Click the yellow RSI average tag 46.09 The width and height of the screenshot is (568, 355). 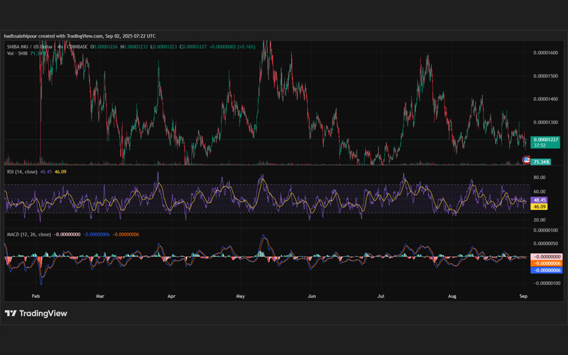point(539,207)
